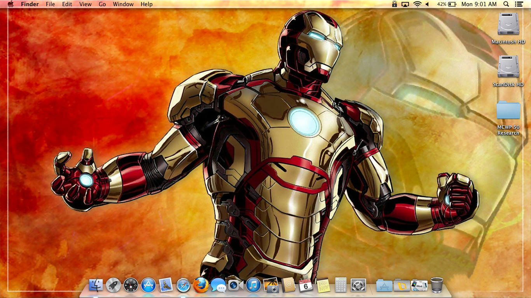Open Applications folder stack in dock
Screen dimensions: 531x298
coord(384,285)
